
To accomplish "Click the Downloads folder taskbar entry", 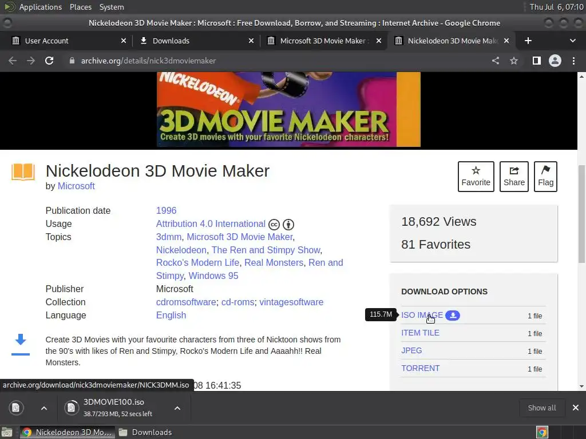I will (145, 432).
